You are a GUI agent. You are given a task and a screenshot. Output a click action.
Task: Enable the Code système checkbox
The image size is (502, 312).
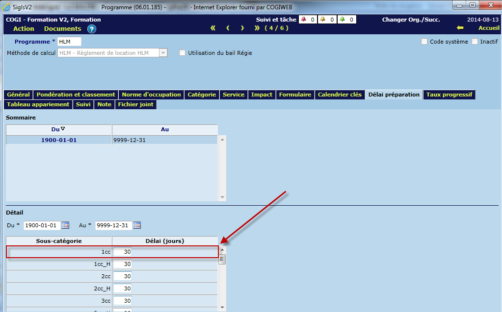pyautogui.click(x=424, y=42)
